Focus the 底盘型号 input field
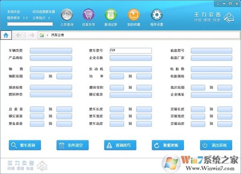The image size is (241, 174). click(212, 51)
